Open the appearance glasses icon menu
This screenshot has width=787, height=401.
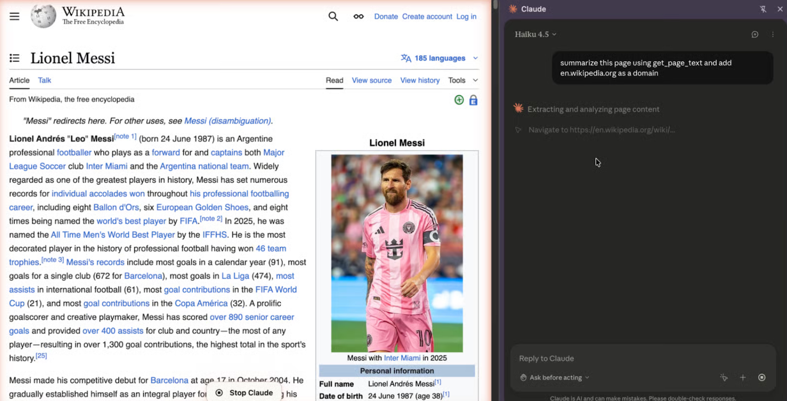click(x=358, y=16)
